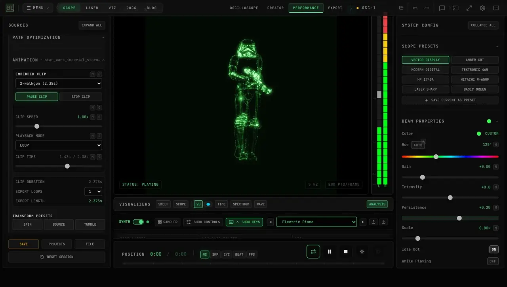
Task: Adjust the Hue rainbow slider
Action: click(x=450, y=157)
